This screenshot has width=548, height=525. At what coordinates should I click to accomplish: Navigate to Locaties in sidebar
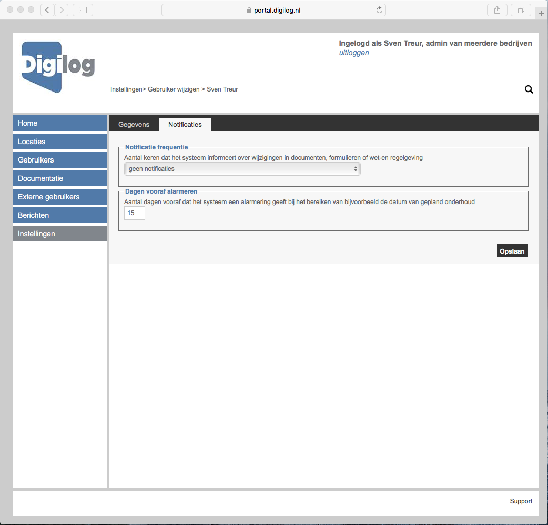[60, 142]
